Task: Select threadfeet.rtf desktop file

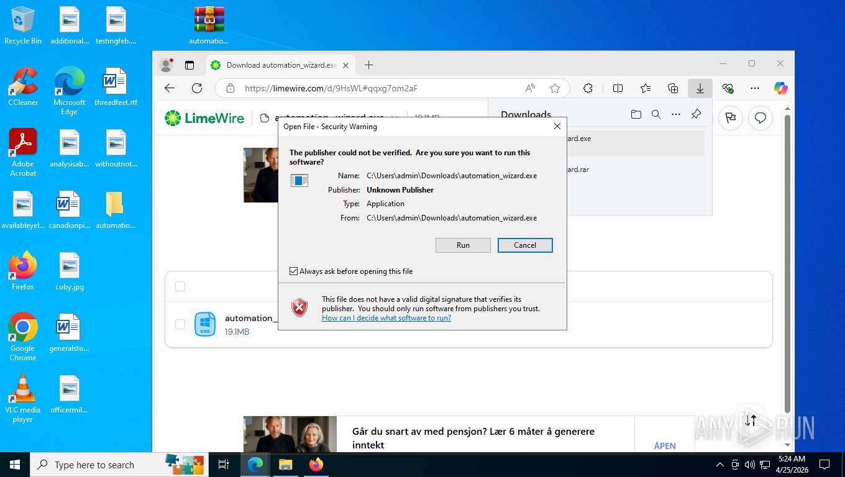Action: pos(116,87)
